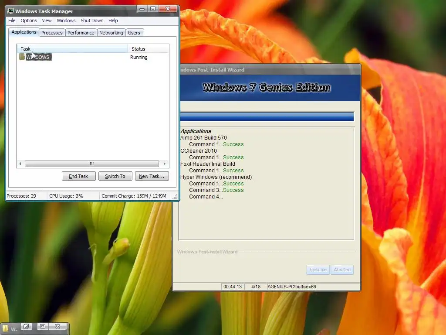
Task: Click the Applications heading in wizard log
Action: coord(196,131)
